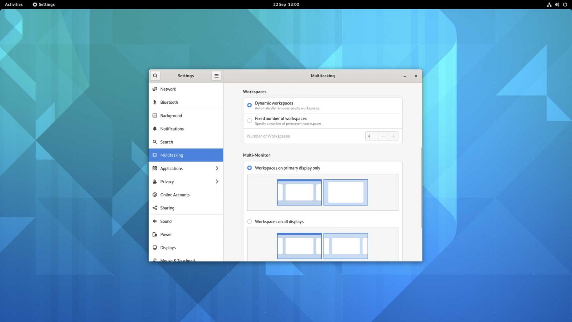Click the Notifications bell icon
Screen dimensions: 572x322
tap(155, 129)
